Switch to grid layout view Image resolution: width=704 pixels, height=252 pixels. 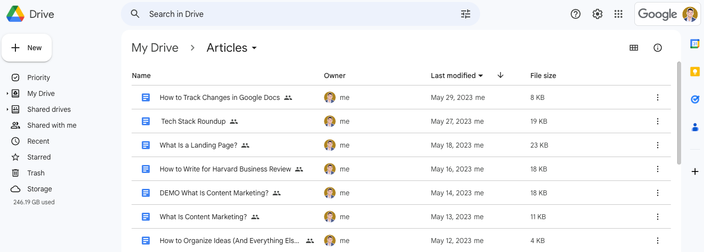pos(634,48)
